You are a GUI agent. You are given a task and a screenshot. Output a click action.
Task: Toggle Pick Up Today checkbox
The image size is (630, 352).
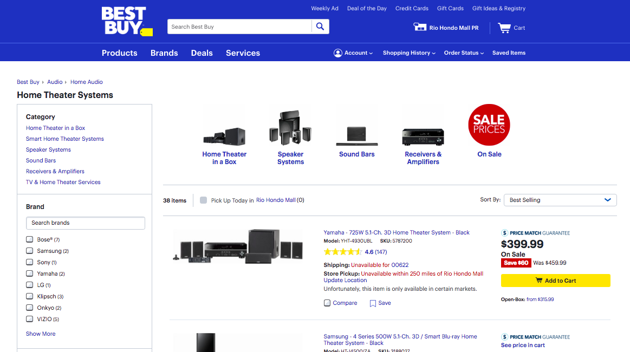coord(204,200)
